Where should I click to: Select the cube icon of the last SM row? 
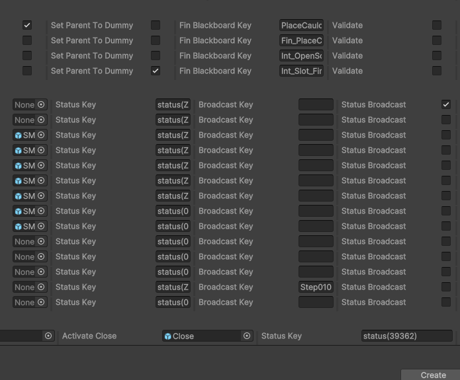point(18,227)
